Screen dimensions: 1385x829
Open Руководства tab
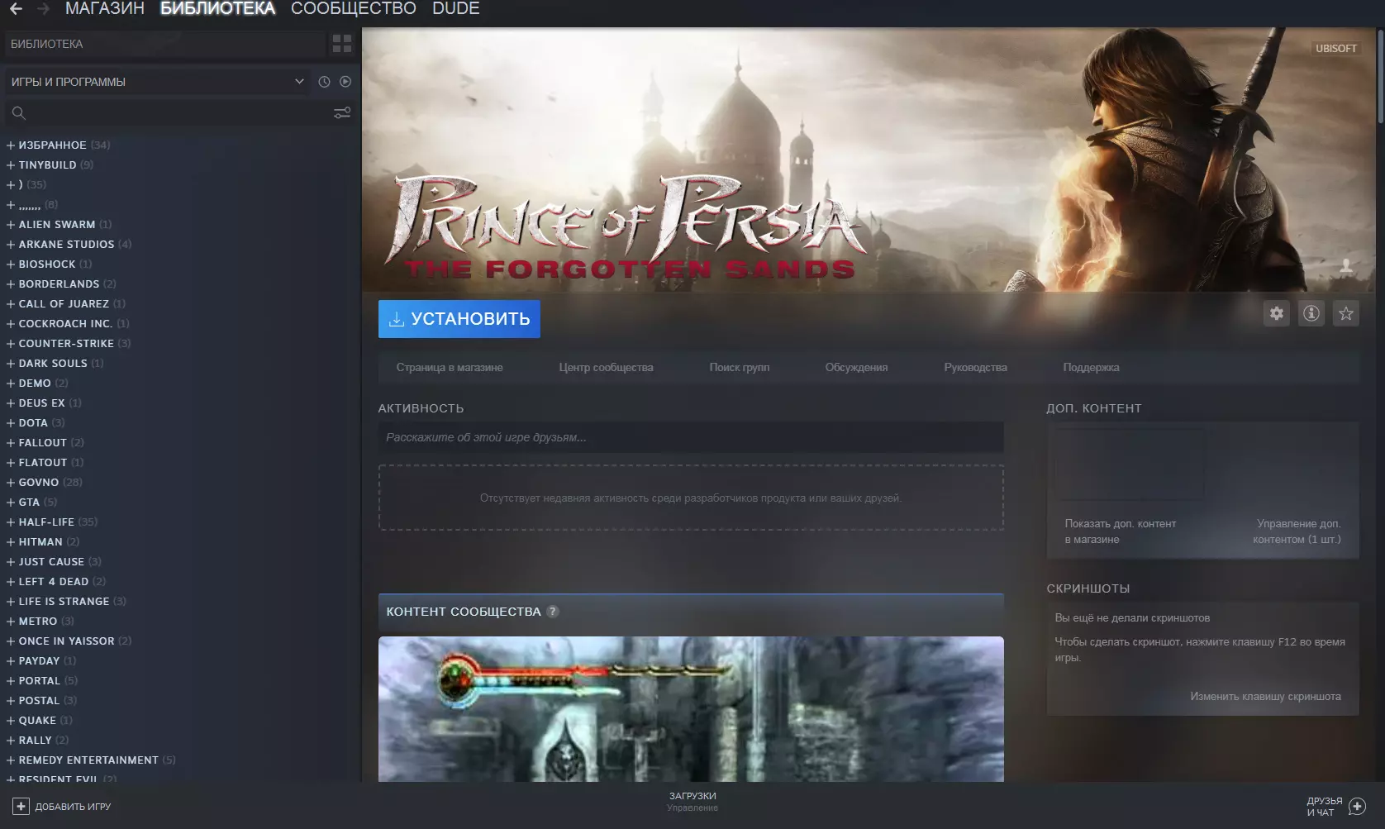(x=976, y=368)
